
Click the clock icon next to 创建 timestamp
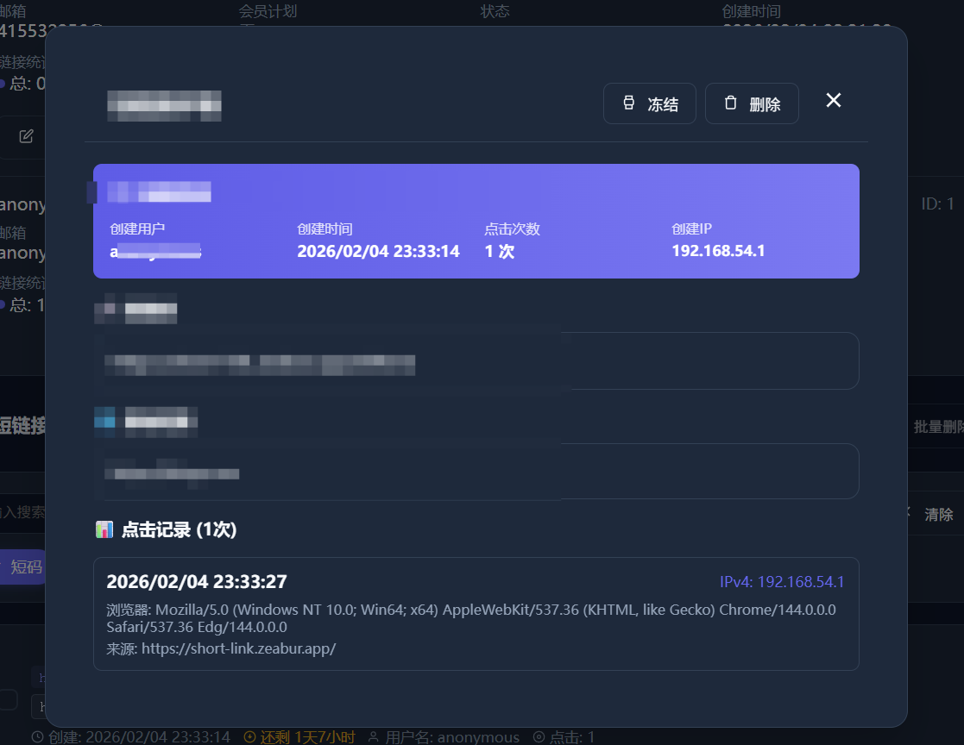(37, 737)
